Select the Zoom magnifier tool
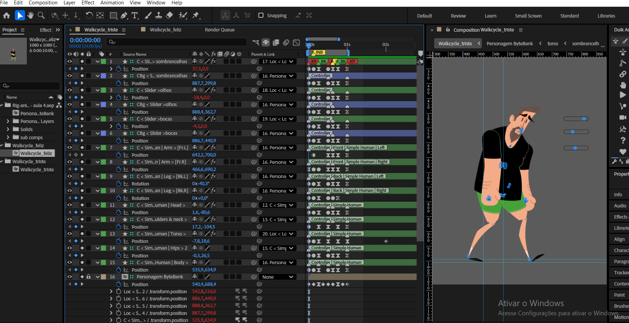 pyautogui.click(x=41, y=16)
